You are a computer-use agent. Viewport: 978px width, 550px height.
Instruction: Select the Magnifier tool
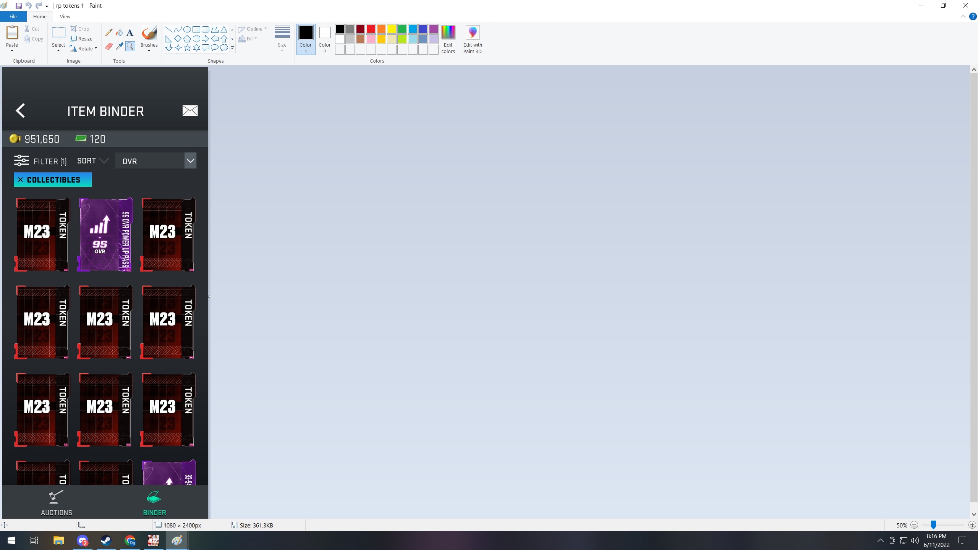130,47
